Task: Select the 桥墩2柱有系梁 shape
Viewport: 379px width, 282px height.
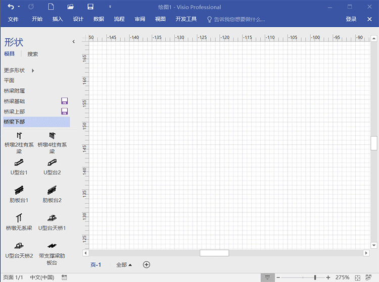Action: click(19, 143)
